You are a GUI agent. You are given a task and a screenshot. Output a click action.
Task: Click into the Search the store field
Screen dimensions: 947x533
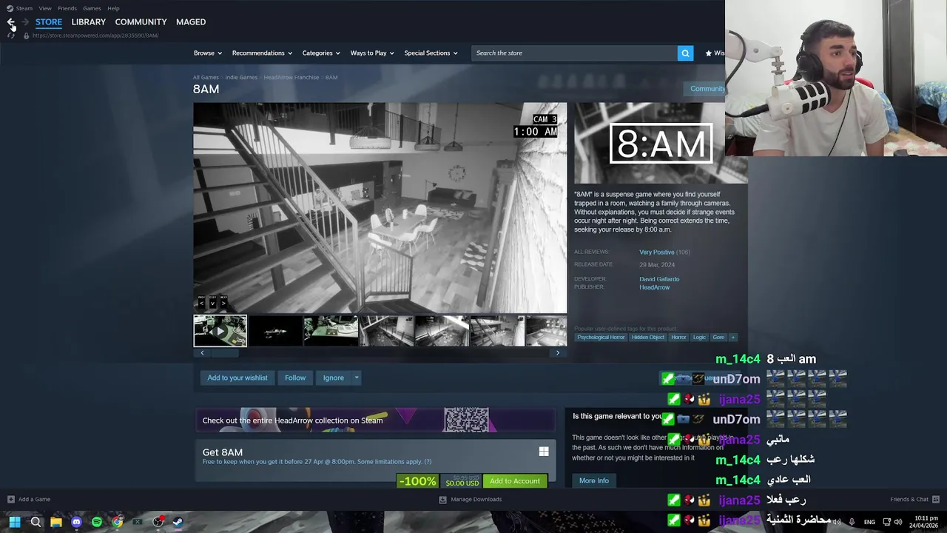574,53
